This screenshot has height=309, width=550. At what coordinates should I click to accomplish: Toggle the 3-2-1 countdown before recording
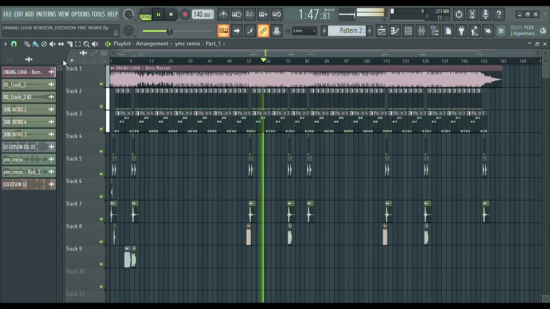pos(250,15)
